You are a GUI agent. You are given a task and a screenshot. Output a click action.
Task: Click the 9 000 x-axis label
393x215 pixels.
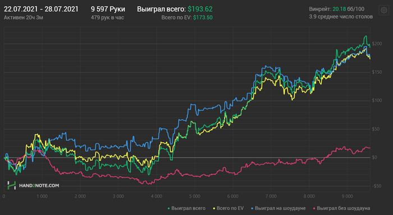(x=348, y=197)
